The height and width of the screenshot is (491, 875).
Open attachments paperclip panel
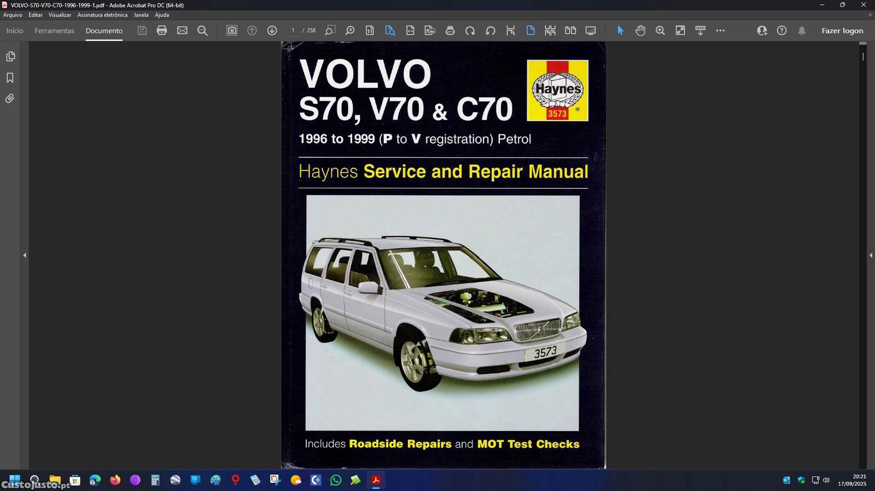[x=10, y=99]
